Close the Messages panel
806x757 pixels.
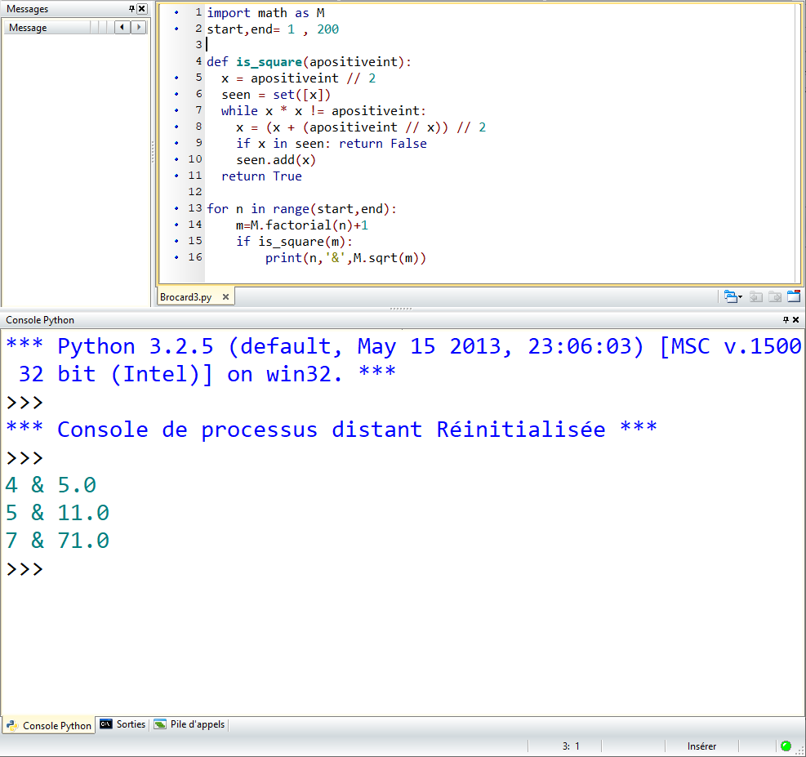(142, 9)
